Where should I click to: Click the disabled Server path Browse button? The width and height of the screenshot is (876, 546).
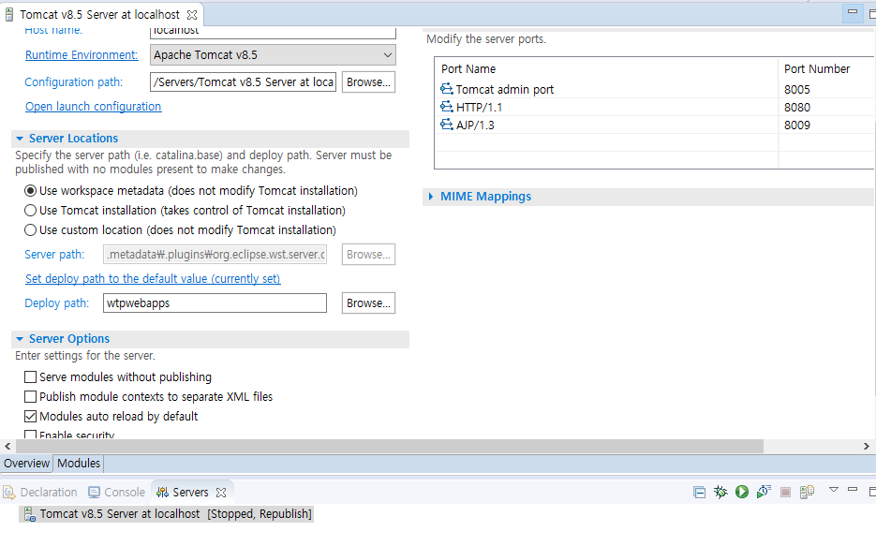click(x=369, y=255)
